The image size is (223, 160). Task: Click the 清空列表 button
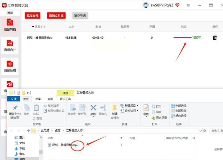pos(80,16)
